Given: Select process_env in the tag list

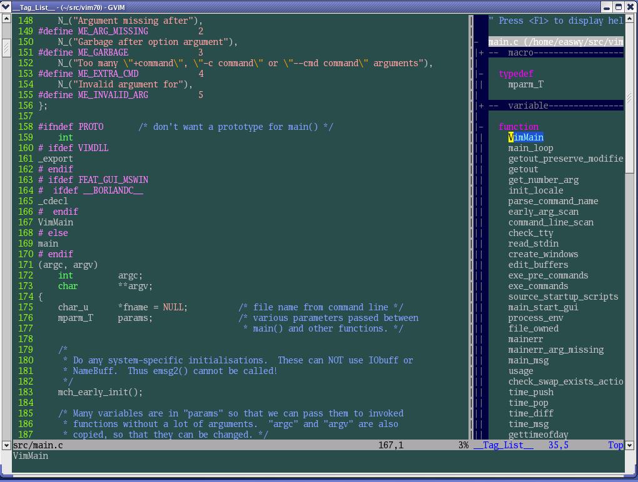Looking at the screenshot, I should point(536,318).
